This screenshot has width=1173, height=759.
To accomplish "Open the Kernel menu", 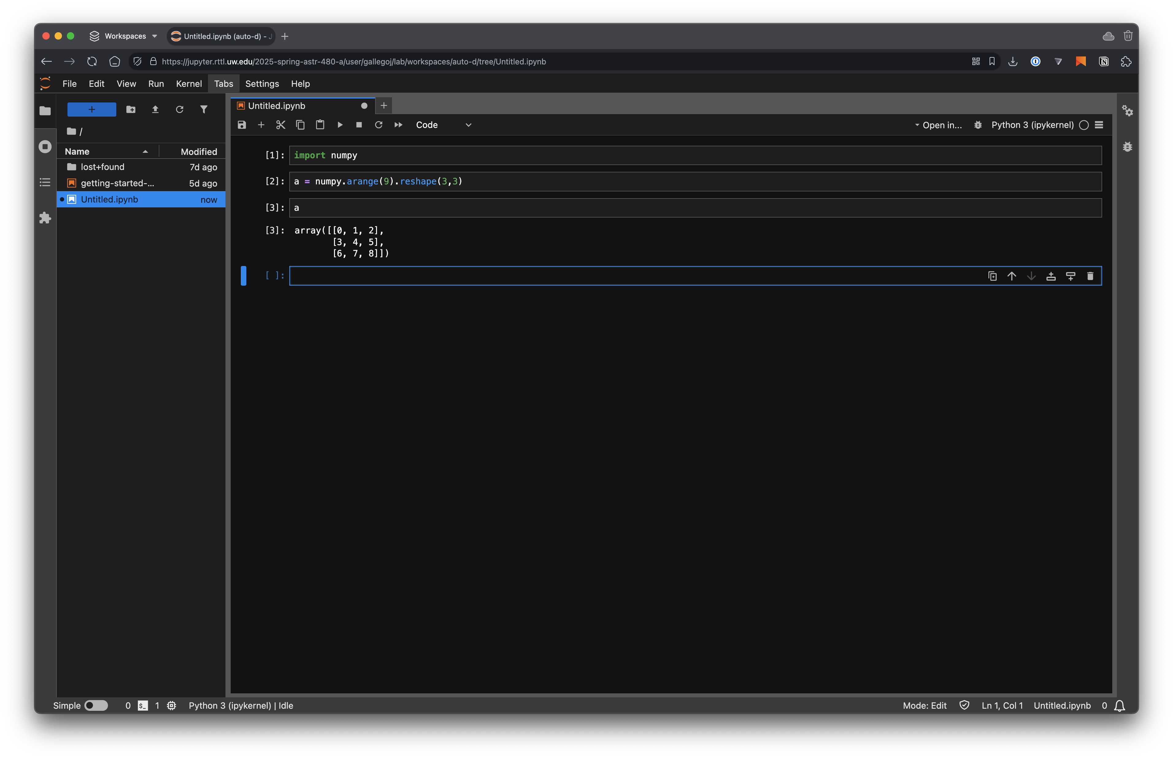I will tap(189, 84).
